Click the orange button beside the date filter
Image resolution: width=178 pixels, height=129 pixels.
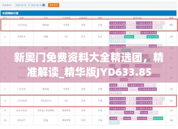(x=54, y=5)
